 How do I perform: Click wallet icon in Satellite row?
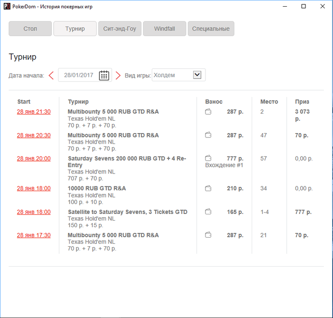[208, 212]
